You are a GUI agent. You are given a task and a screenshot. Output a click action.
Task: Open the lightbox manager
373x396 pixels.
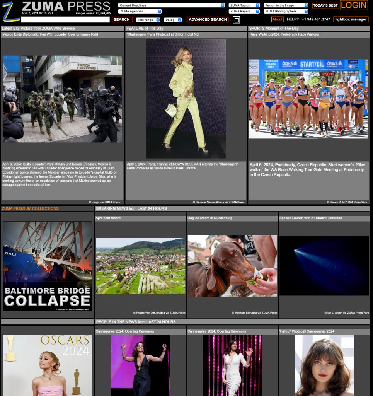coord(351,19)
